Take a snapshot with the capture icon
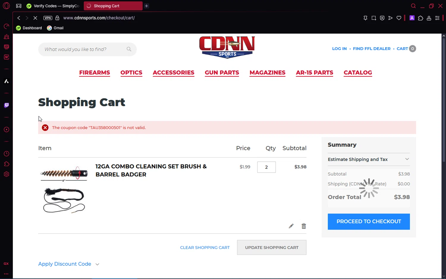This screenshot has width=446, height=279. (374, 18)
